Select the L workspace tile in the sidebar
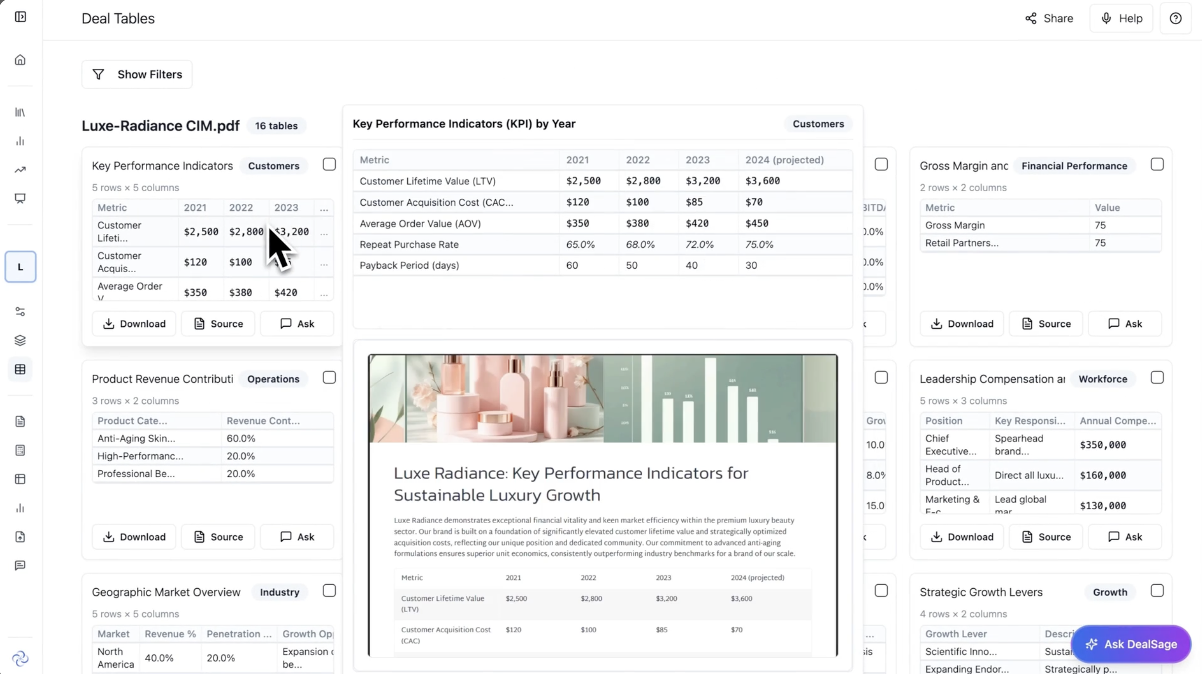The image size is (1202, 674). [20, 267]
